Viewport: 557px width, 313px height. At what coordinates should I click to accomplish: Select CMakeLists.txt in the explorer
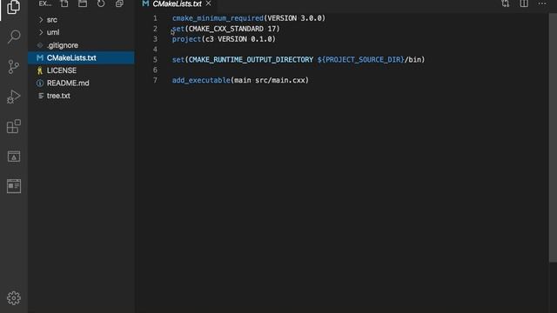[x=81, y=58]
